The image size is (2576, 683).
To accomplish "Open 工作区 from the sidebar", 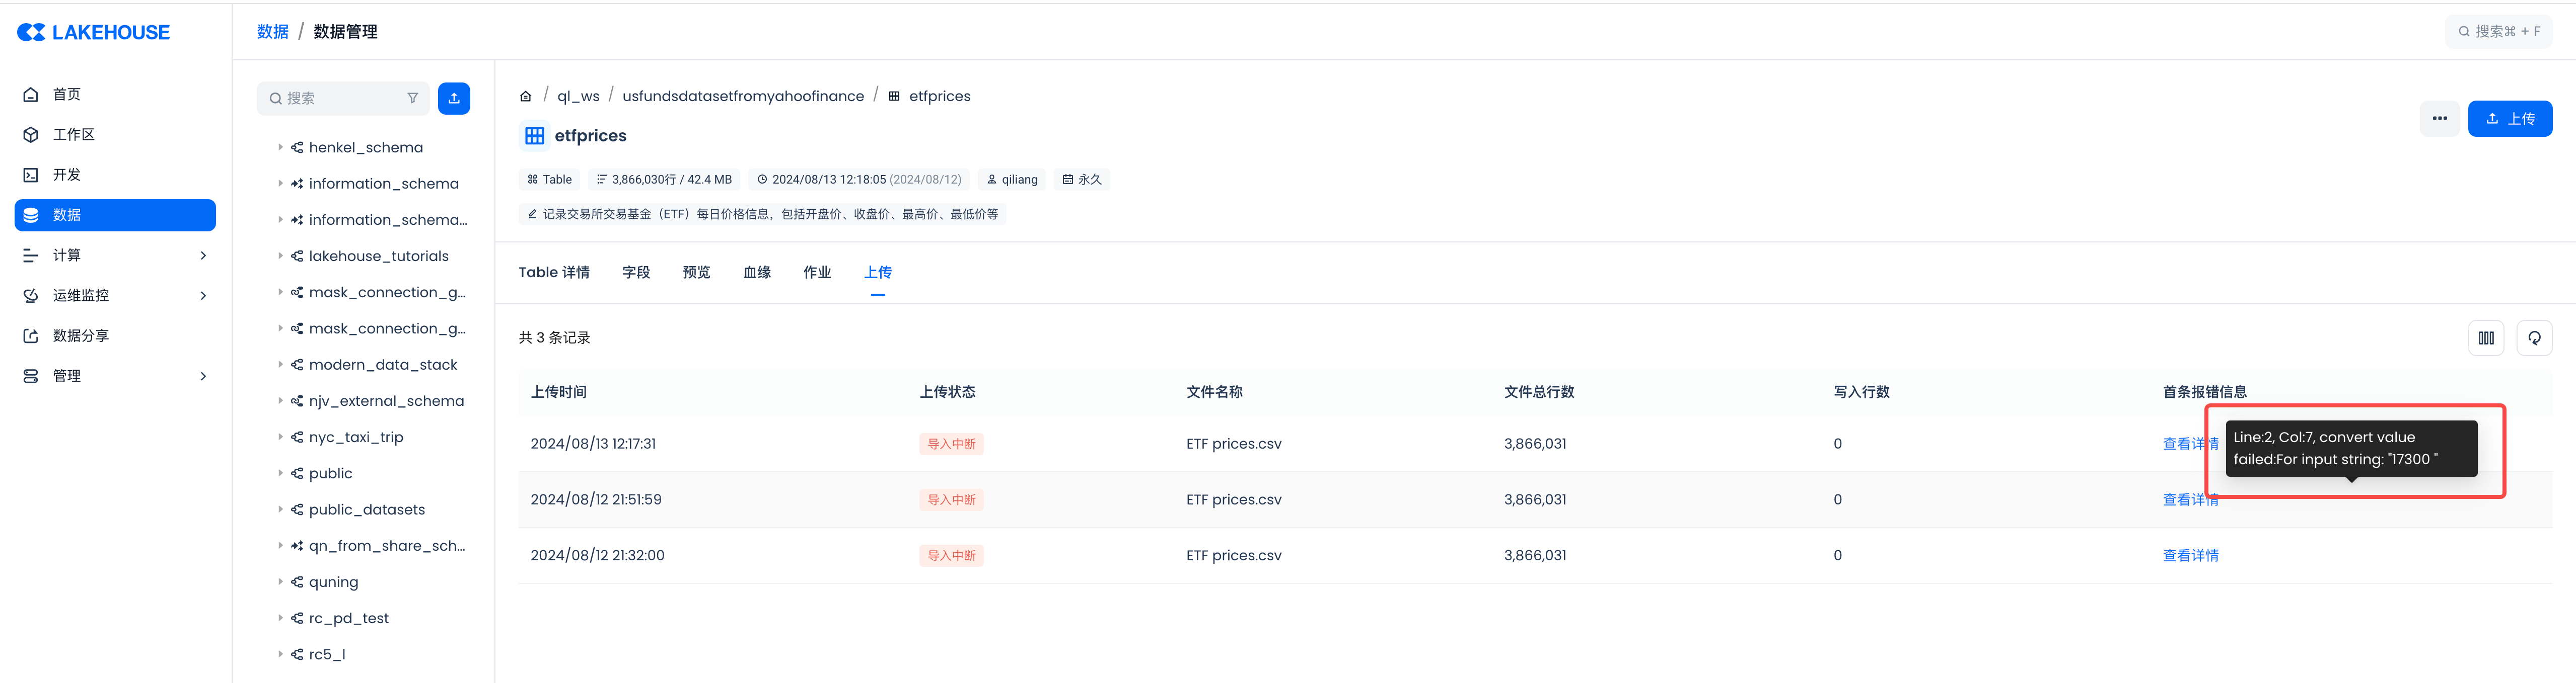I will tap(73, 135).
